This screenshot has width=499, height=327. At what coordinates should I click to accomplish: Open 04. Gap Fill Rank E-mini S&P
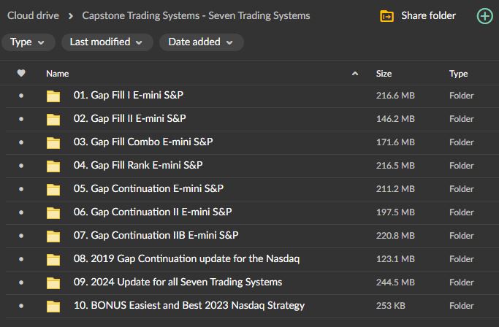(138, 166)
